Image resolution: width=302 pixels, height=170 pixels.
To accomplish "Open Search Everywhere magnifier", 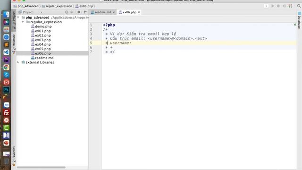I will coord(299,6).
